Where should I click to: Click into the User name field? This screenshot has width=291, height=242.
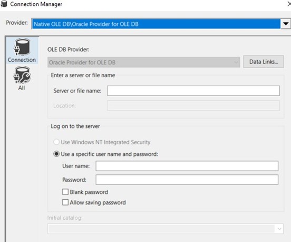(187, 166)
